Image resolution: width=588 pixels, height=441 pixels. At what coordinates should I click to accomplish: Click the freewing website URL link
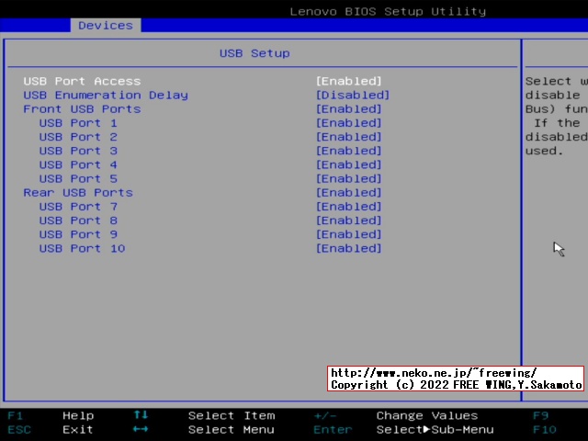point(433,373)
